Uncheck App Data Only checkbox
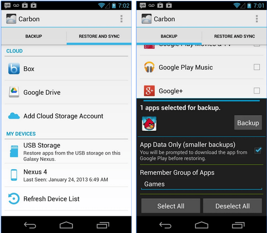Screen dimensions: 267x233 [x=258, y=150]
